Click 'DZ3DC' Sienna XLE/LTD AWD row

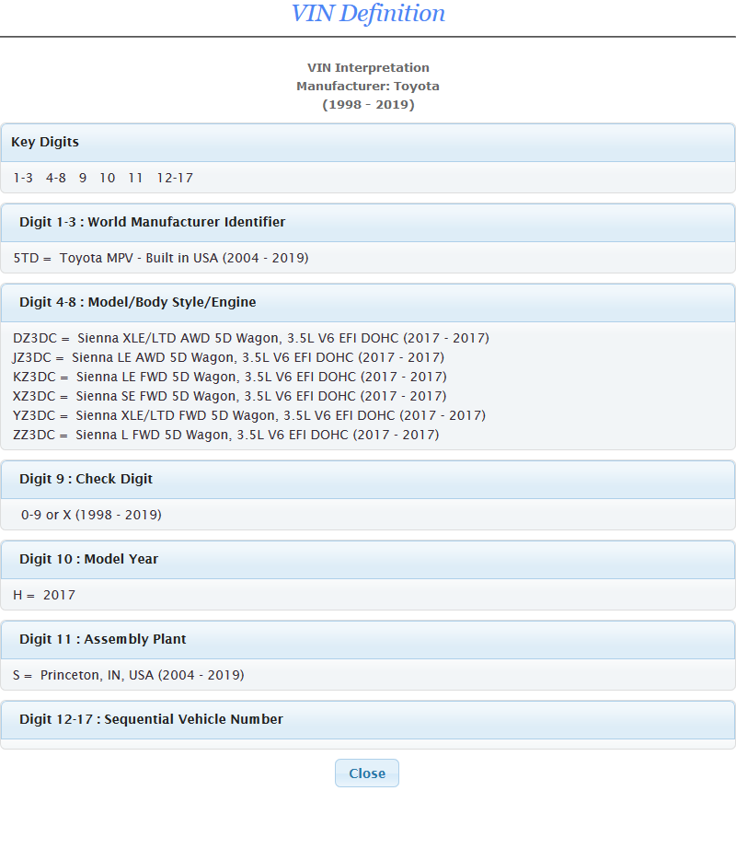pos(251,339)
